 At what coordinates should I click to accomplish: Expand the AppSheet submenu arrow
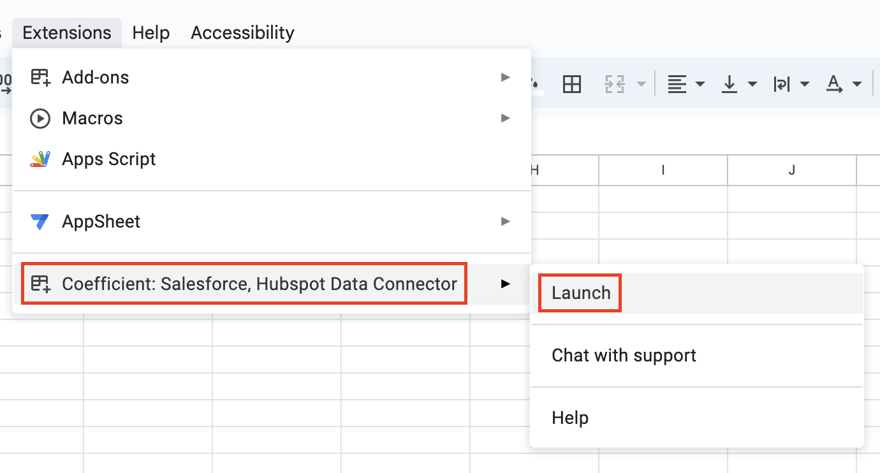(506, 222)
